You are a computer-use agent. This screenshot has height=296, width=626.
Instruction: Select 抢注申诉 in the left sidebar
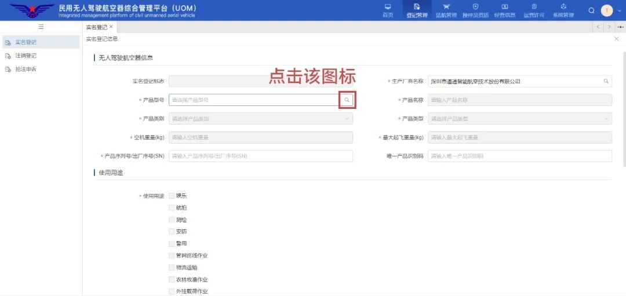point(26,69)
